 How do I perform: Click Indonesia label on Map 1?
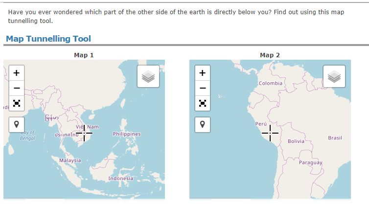[x=120, y=179]
